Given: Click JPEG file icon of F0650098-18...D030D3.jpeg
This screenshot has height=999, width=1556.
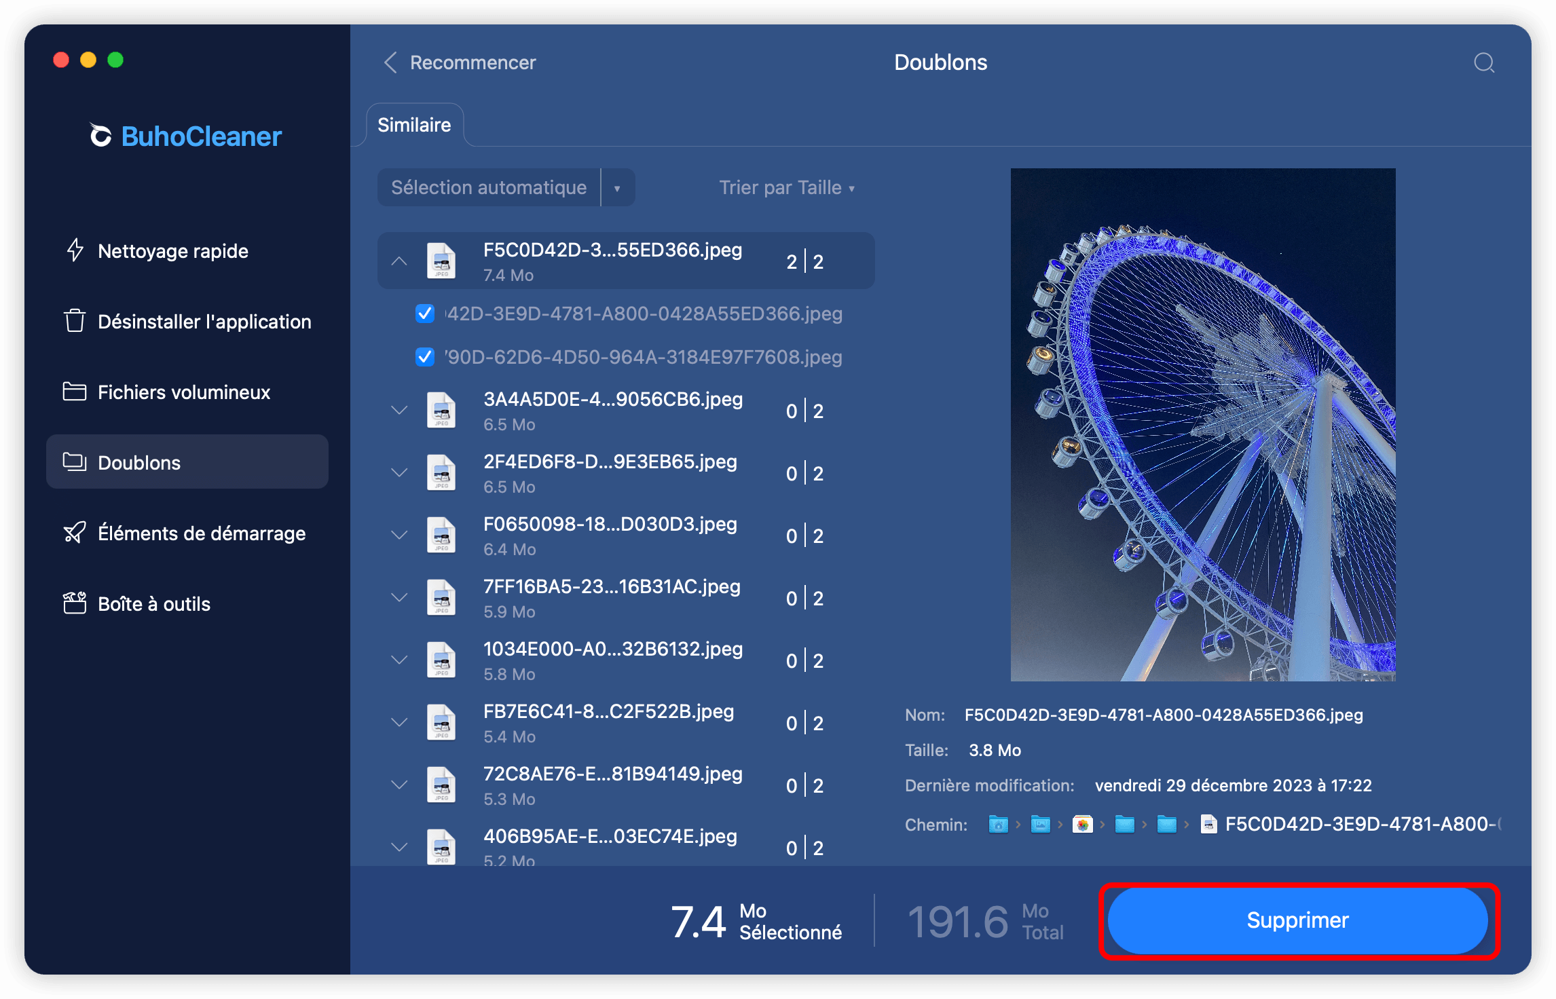Looking at the screenshot, I should pyautogui.click(x=441, y=535).
